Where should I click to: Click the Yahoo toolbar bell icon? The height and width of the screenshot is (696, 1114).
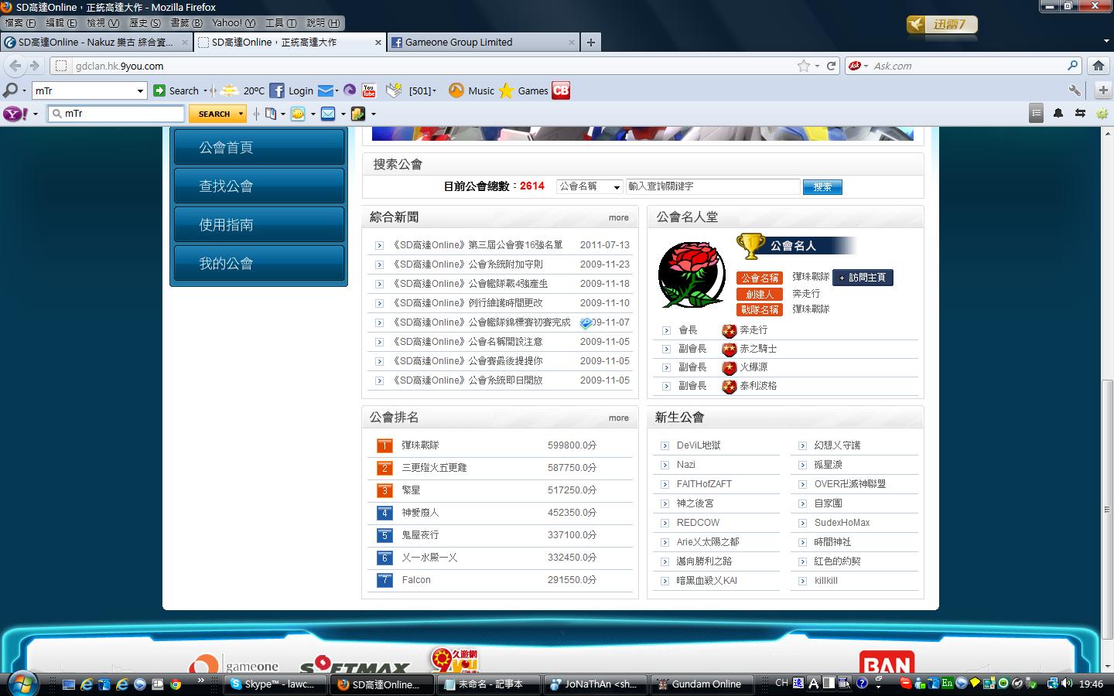pyautogui.click(x=1058, y=114)
